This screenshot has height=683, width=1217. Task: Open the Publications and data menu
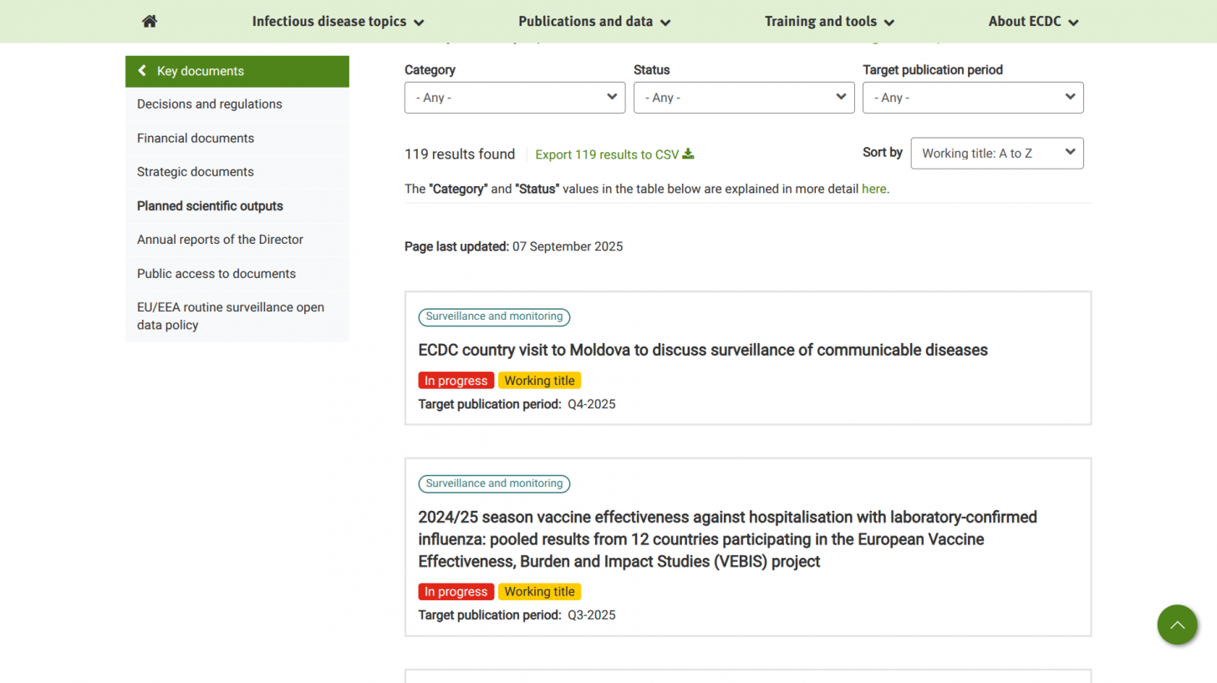pos(593,22)
